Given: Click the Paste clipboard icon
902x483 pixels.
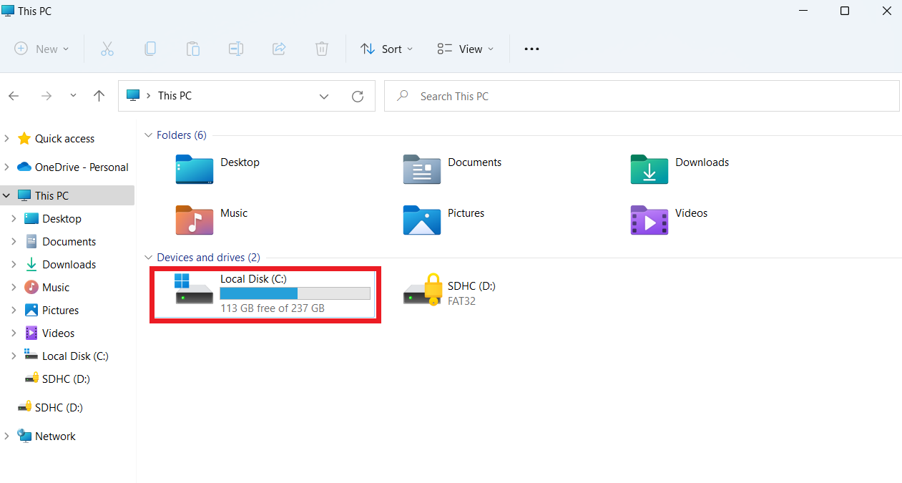Looking at the screenshot, I should tap(193, 49).
